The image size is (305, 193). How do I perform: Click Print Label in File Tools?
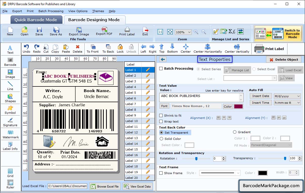pos(127,31)
